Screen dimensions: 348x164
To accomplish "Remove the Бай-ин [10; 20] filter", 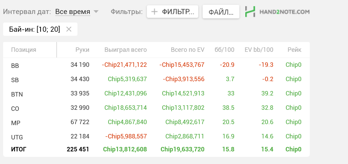I will pyautogui.click(x=69, y=29).
